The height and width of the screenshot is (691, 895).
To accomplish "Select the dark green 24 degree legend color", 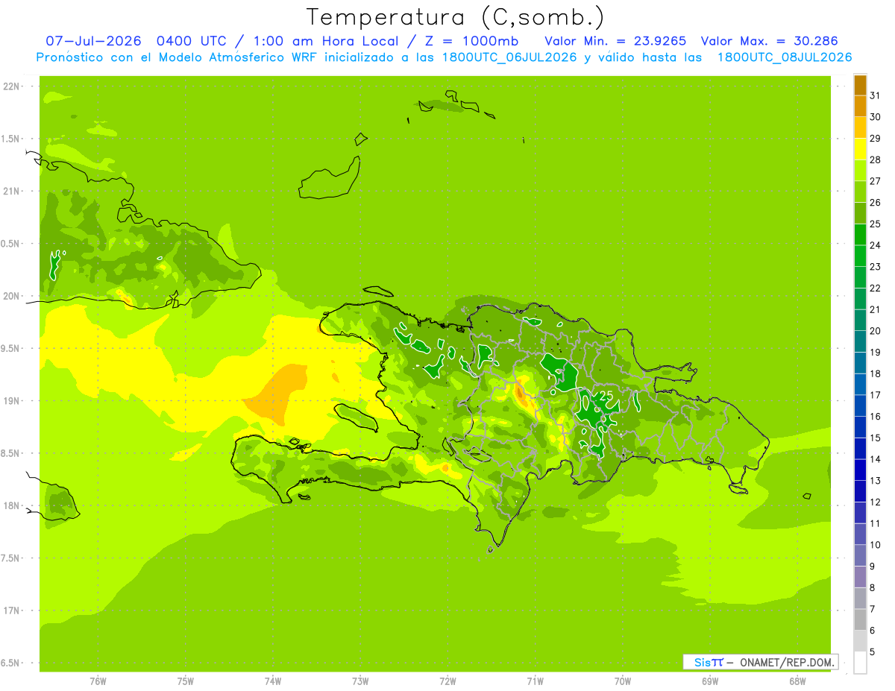I will tap(860, 235).
